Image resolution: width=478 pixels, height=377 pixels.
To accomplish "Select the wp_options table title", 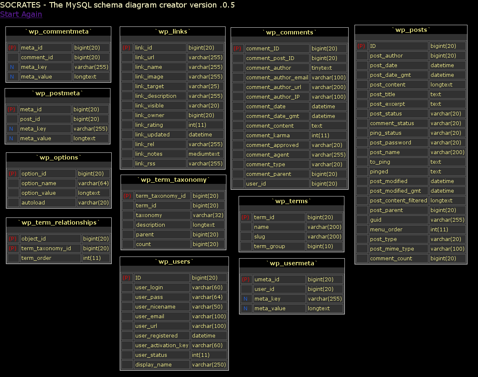I will click(59, 157).
